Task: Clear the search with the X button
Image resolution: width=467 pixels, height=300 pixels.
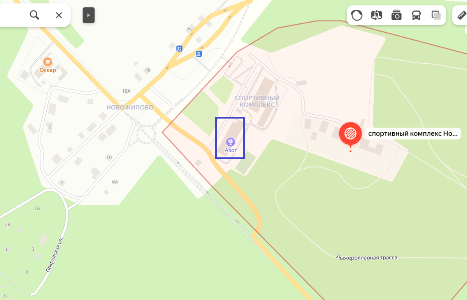Action: click(59, 15)
